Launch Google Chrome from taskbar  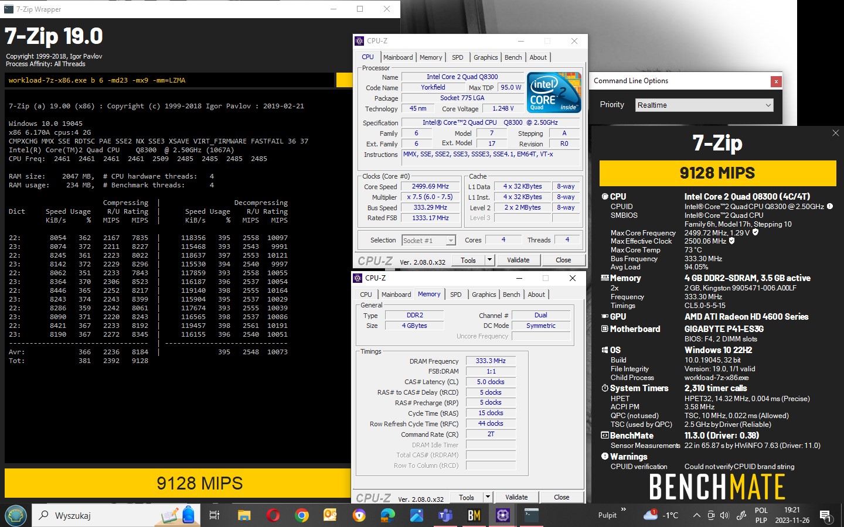click(x=301, y=515)
